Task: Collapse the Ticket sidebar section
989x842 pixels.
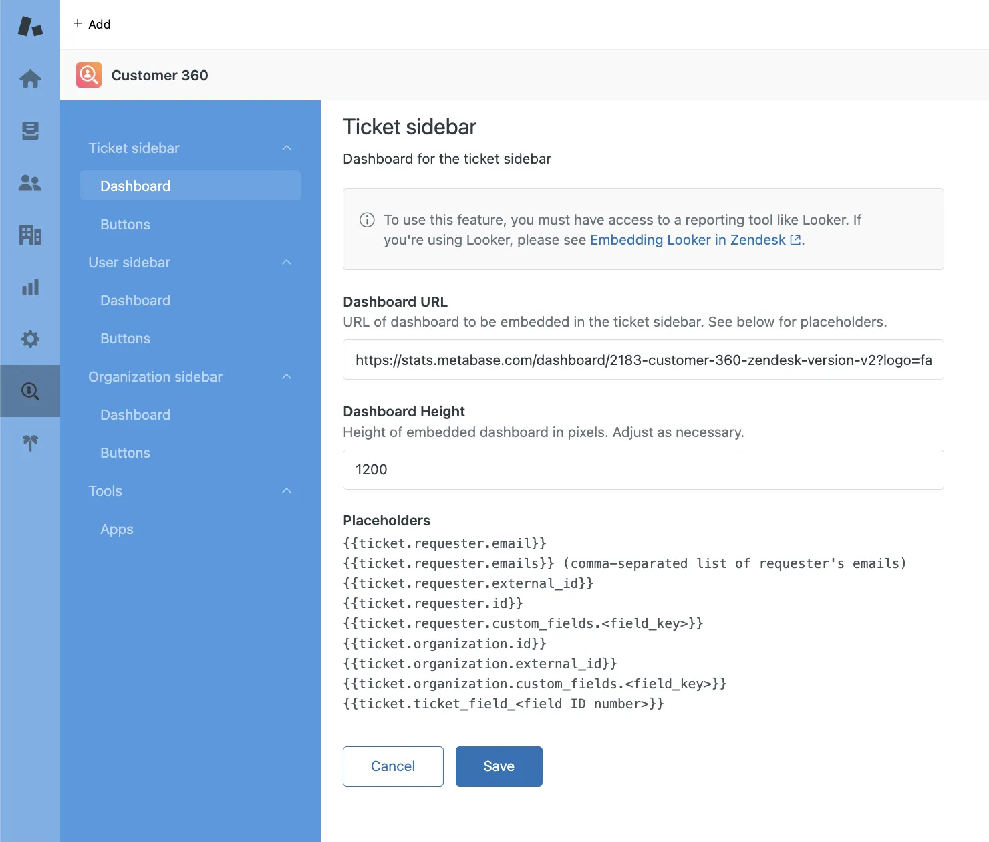Action: coord(287,148)
